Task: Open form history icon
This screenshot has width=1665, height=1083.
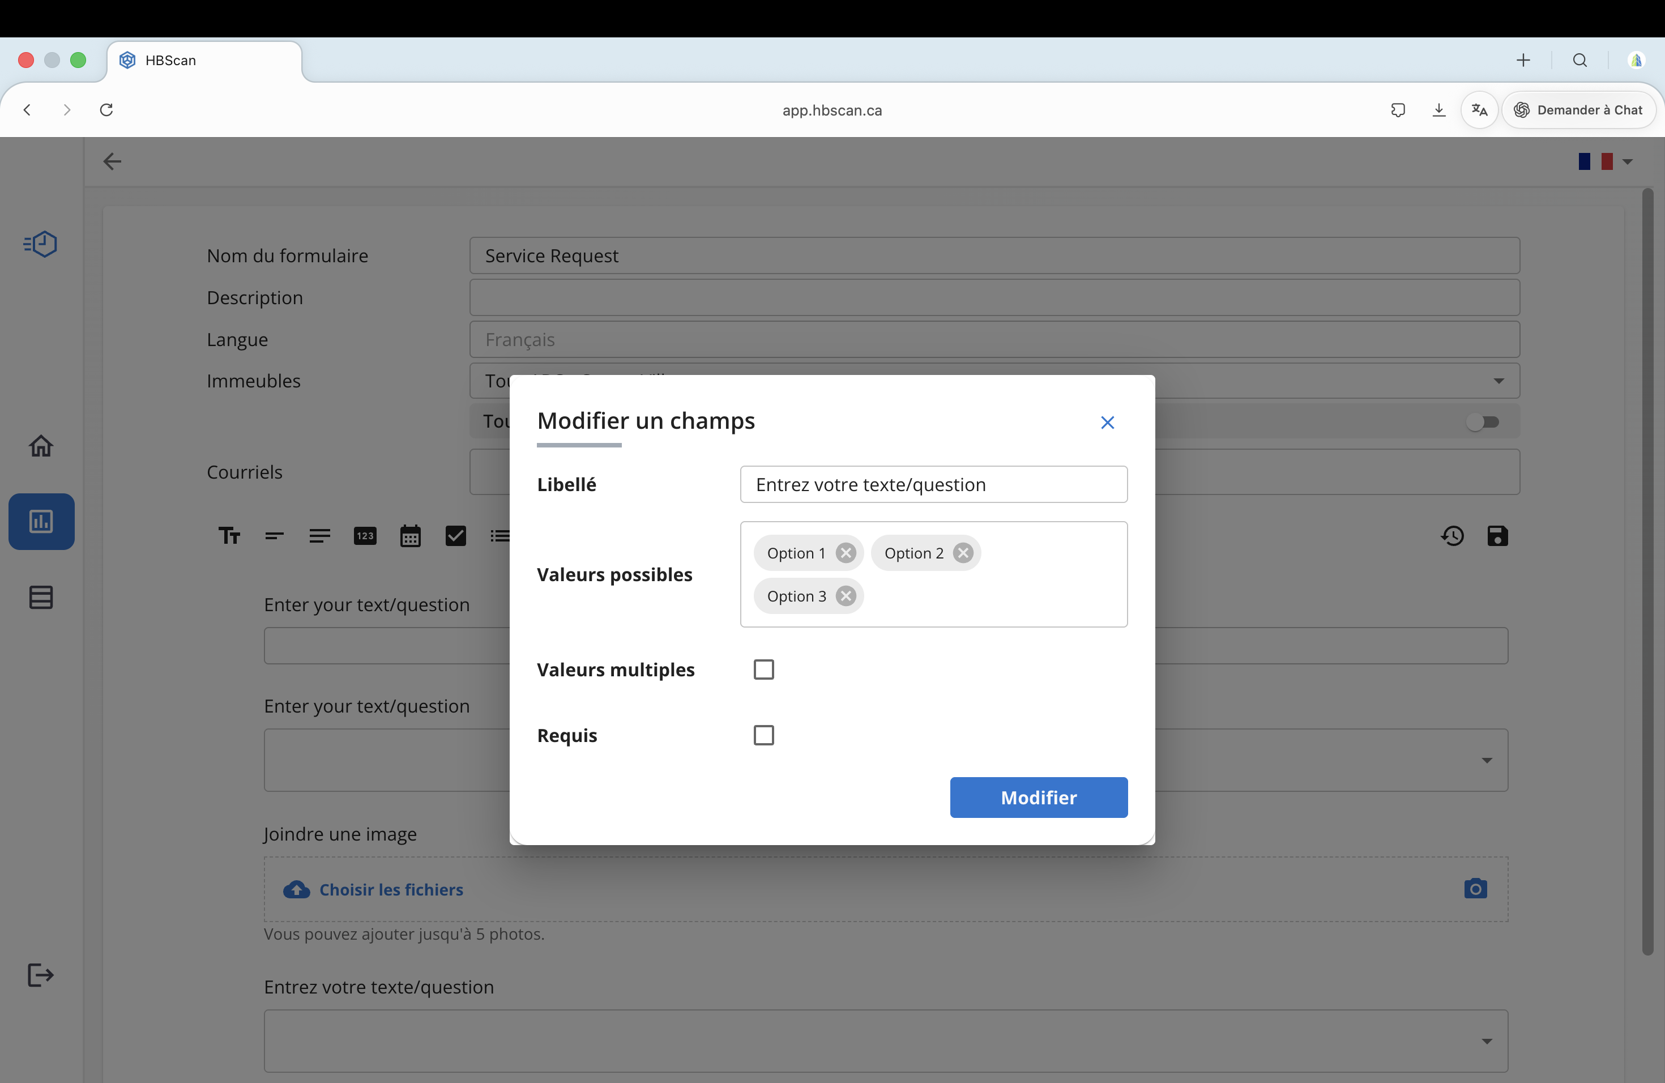Action: [1452, 536]
